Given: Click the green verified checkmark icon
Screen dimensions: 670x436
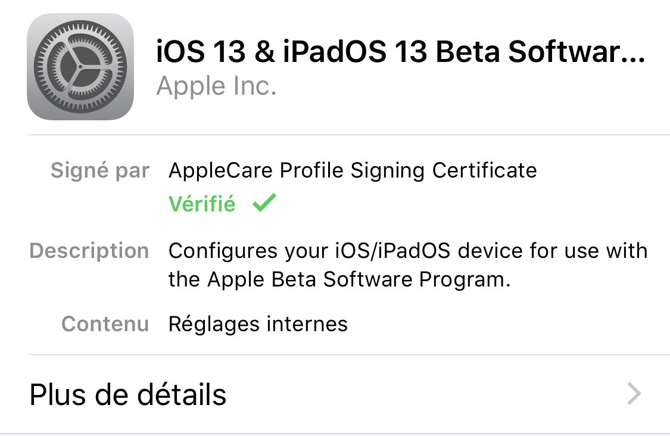Looking at the screenshot, I should click(264, 204).
